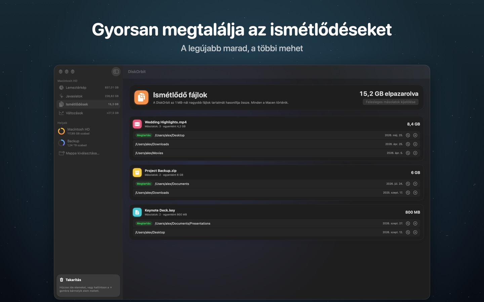The image size is (484, 302).
Task: Select the Macintosh HD location
Action: click(88, 131)
